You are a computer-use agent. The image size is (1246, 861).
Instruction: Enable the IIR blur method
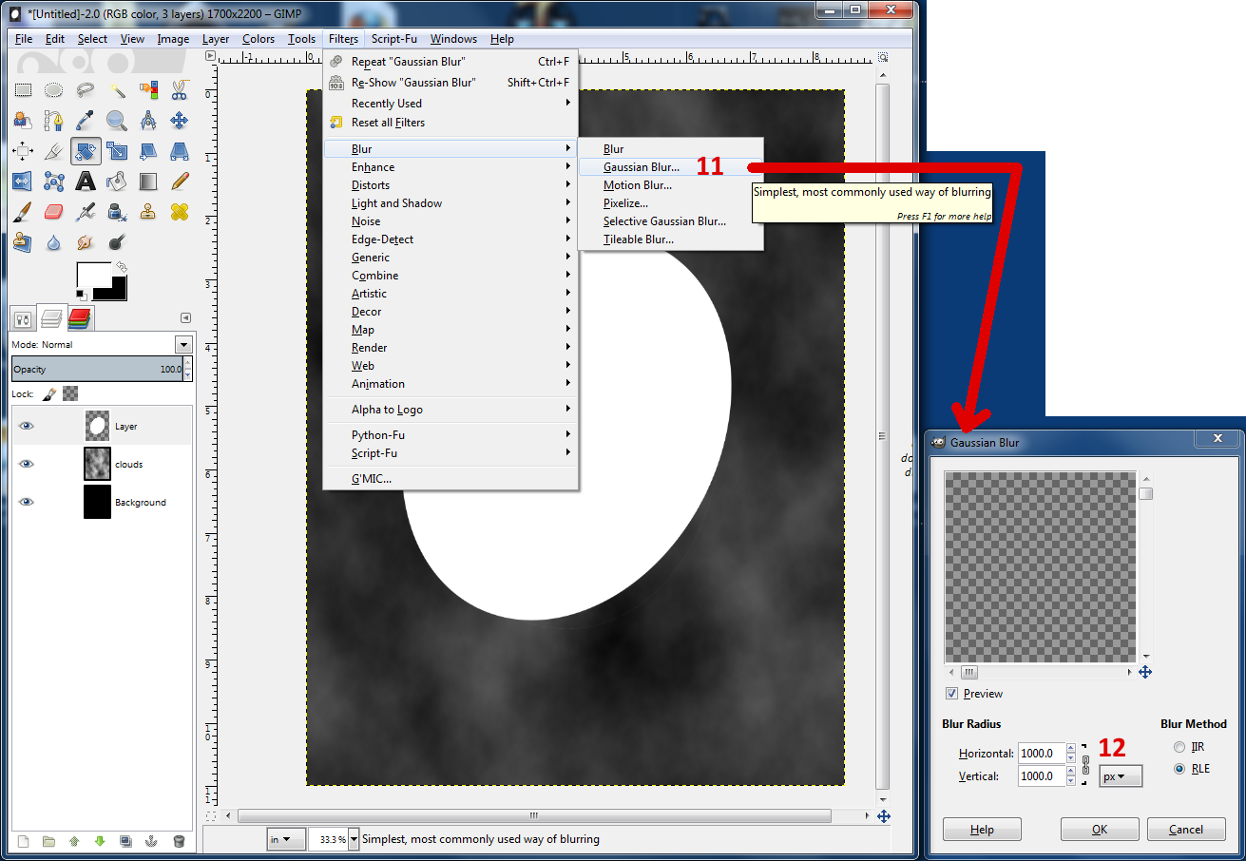click(x=1179, y=746)
